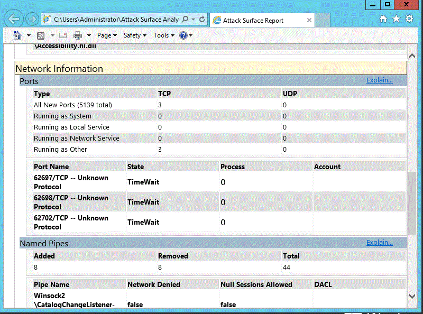Click the blue Help question mark icon
The image size is (423, 314).
point(183,35)
